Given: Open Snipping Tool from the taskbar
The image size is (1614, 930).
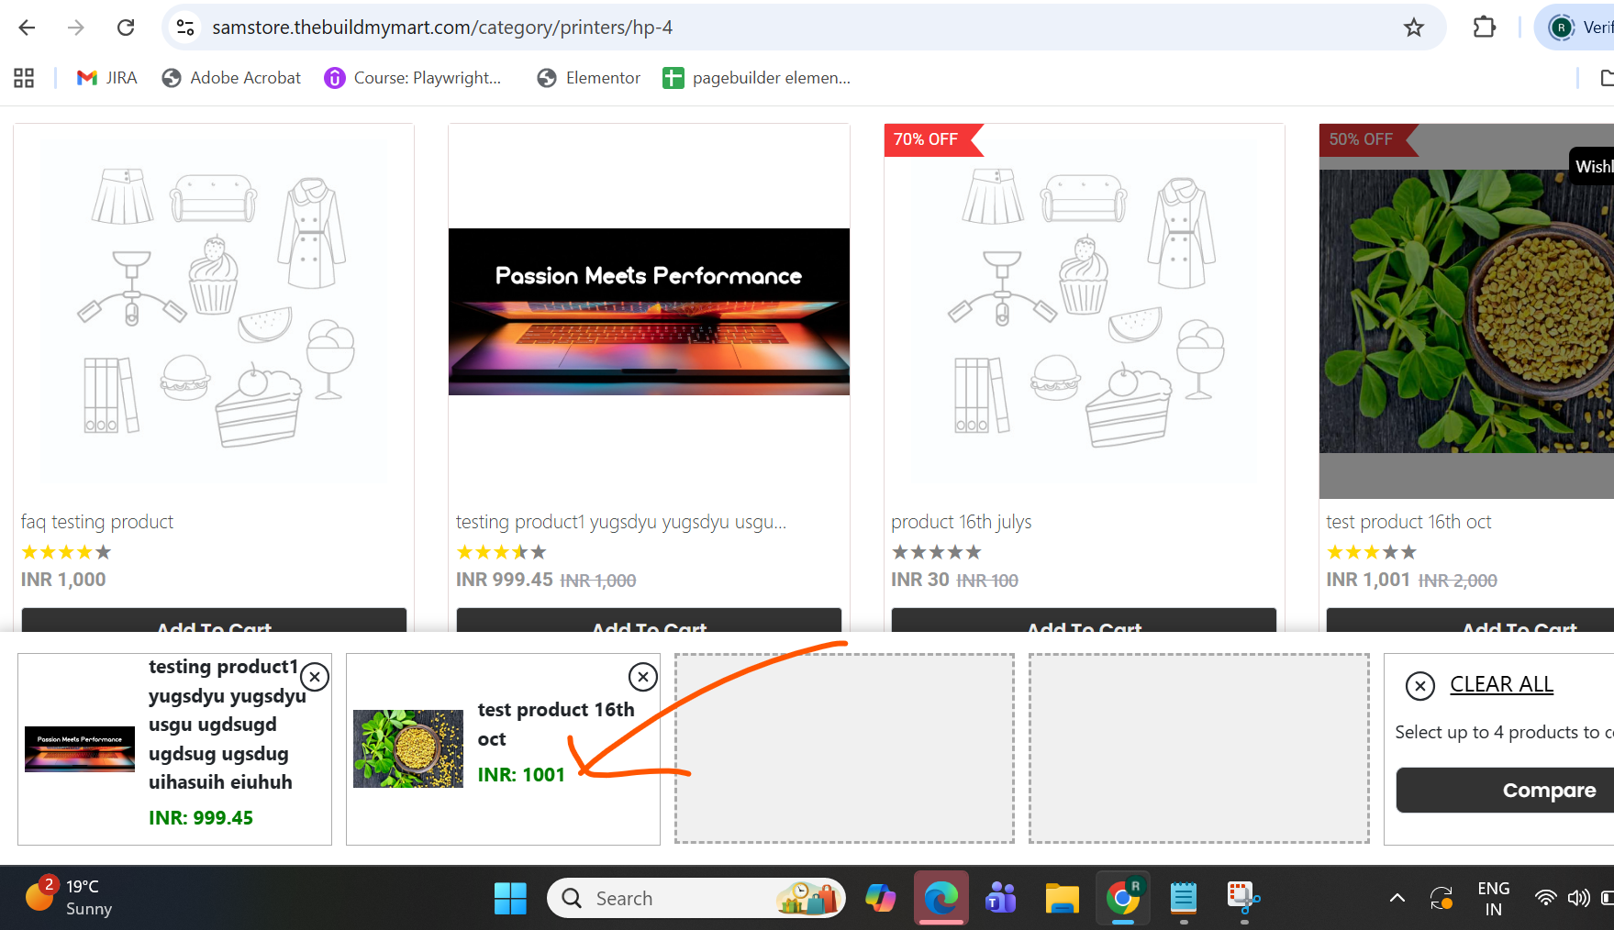Looking at the screenshot, I should coord(1244,899).
